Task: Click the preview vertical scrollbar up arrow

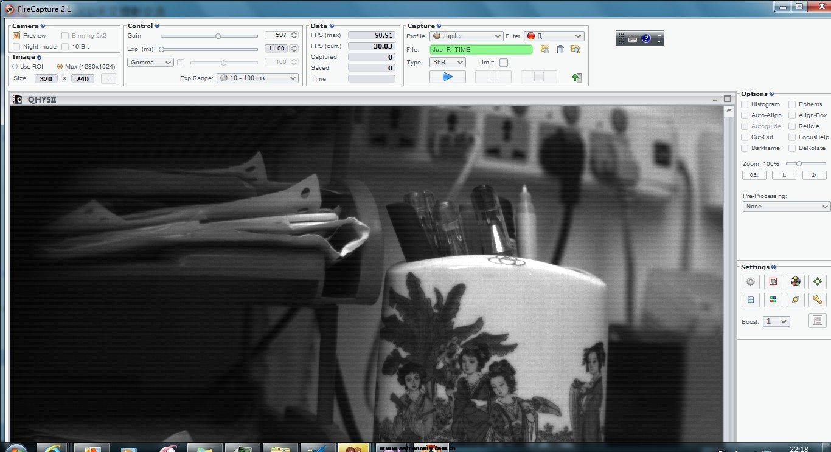Action: 729,111
